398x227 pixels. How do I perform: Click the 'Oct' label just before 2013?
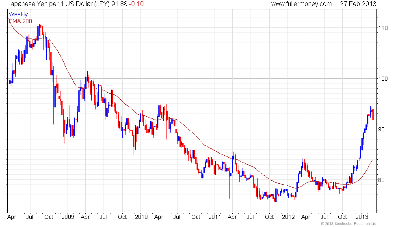[x=342, y=217]
